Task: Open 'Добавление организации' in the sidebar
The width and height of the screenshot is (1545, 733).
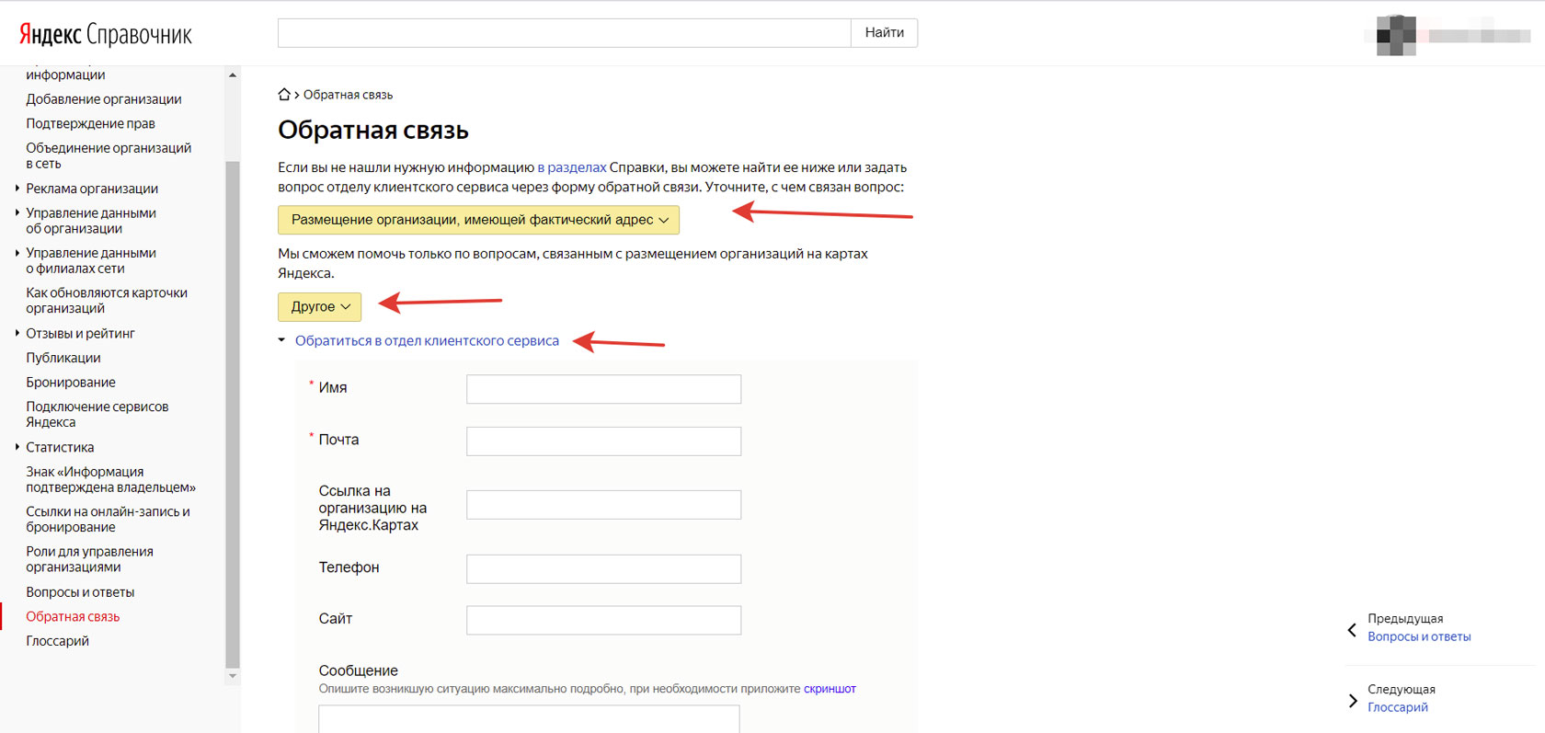Action: [104, 99]
